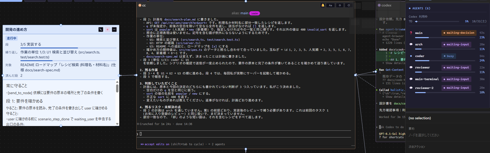Image resolution: width=490 pixels, height=153 pixels.
Task: Click the 10/31(土) reset date in Codex usage
Action: click(479, 21)
